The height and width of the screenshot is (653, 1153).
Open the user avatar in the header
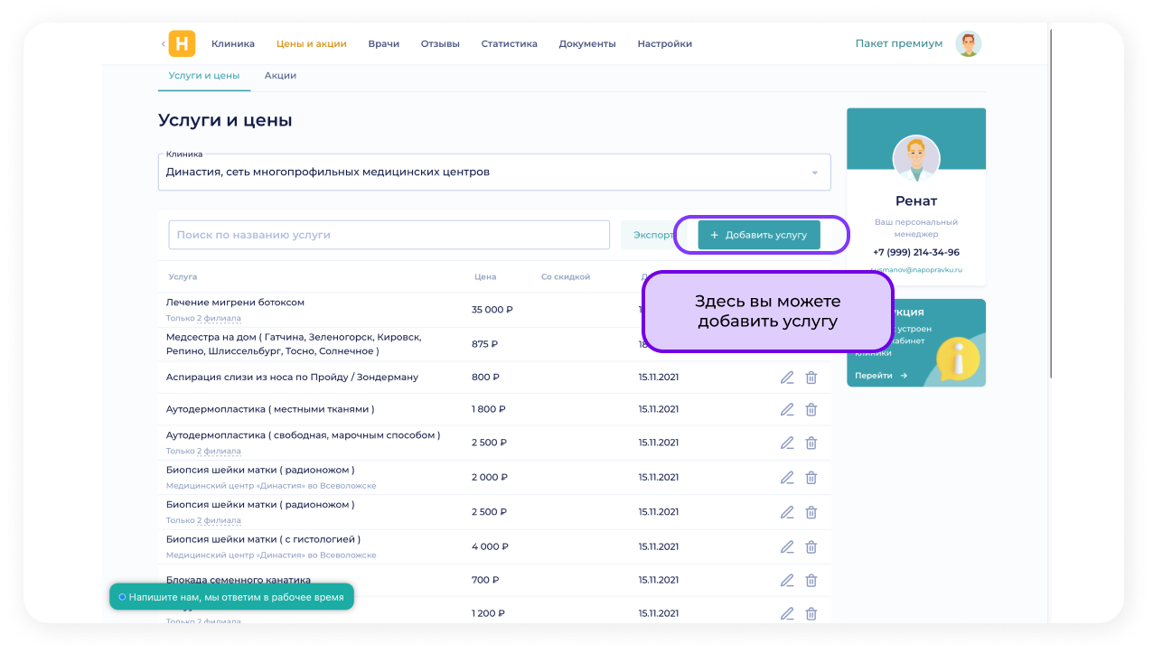[x=969, y=43]
